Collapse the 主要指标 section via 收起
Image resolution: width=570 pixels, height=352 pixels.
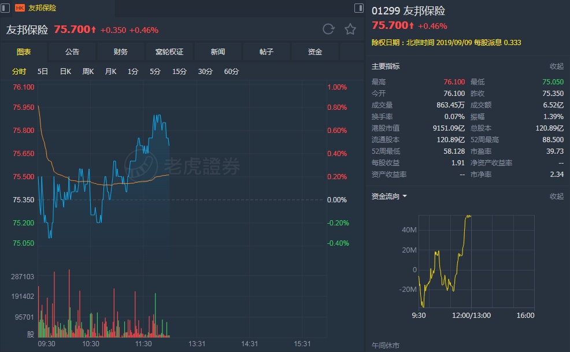556,66
